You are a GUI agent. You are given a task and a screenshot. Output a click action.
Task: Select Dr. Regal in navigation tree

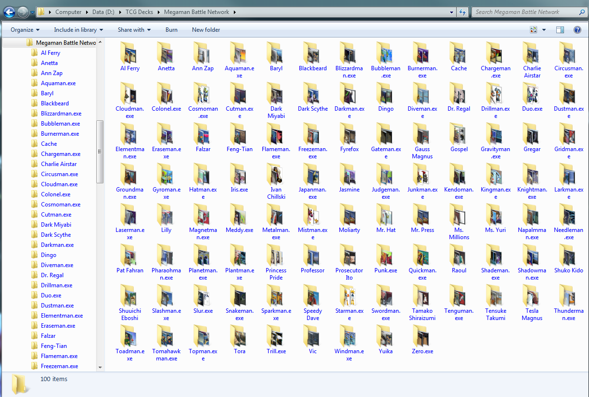click(x=52, y=275)
